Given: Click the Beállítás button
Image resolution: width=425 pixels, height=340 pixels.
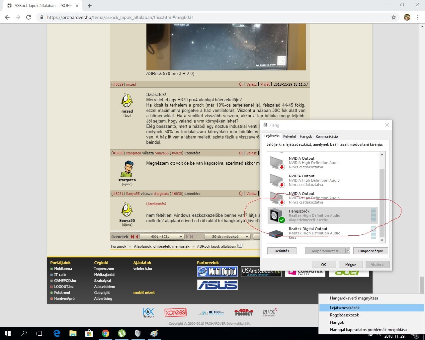Looking at the screenshot, I should 282,251.
